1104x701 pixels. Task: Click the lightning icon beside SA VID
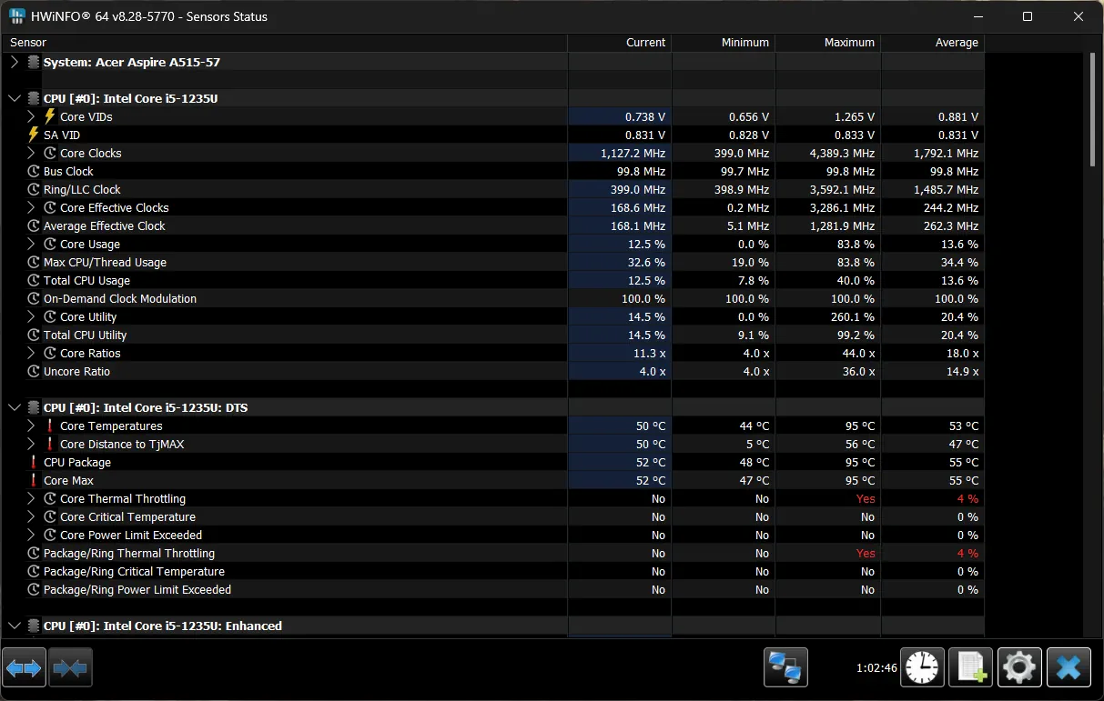[34, 135]
